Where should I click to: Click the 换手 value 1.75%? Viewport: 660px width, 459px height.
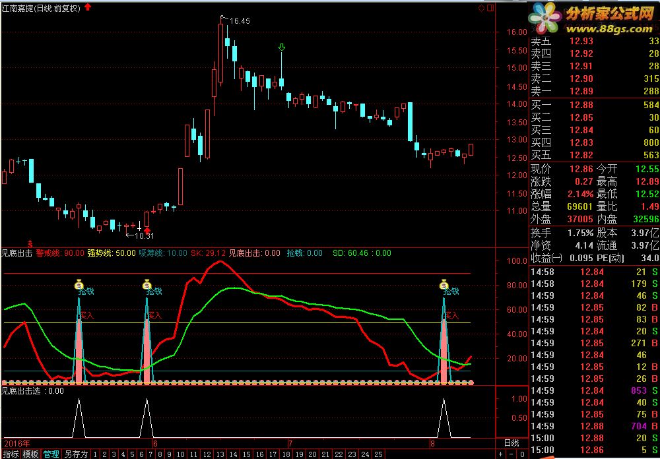(579, 233)
